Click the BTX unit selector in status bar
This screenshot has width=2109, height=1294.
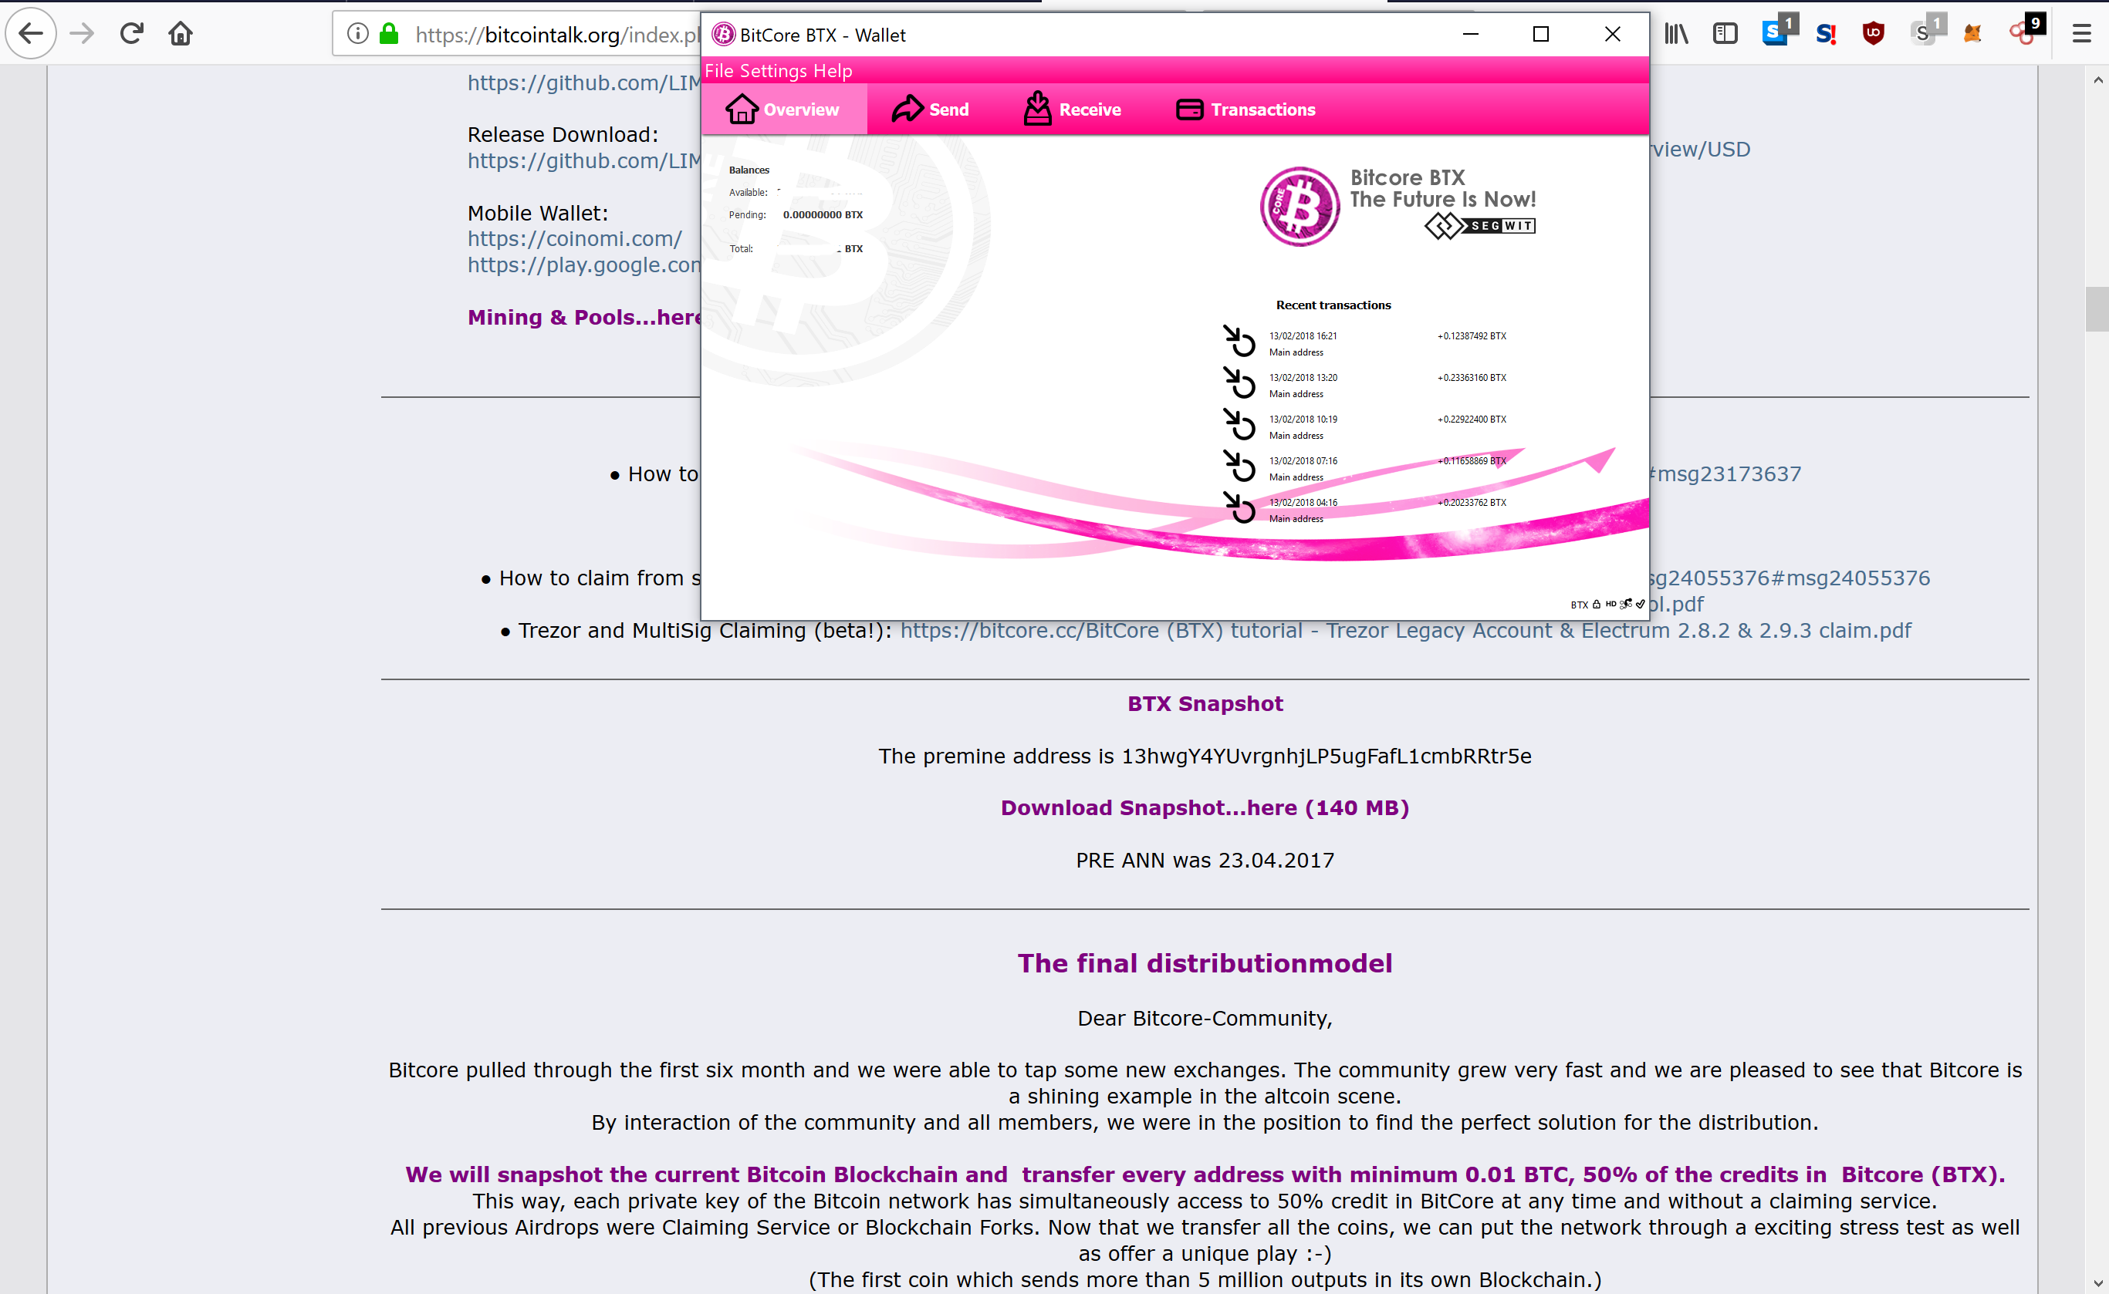pyautogui.click(x=1580, y=605)
